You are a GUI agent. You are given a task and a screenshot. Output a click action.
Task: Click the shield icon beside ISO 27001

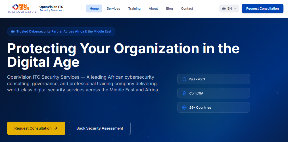click(x=184, y=79)
